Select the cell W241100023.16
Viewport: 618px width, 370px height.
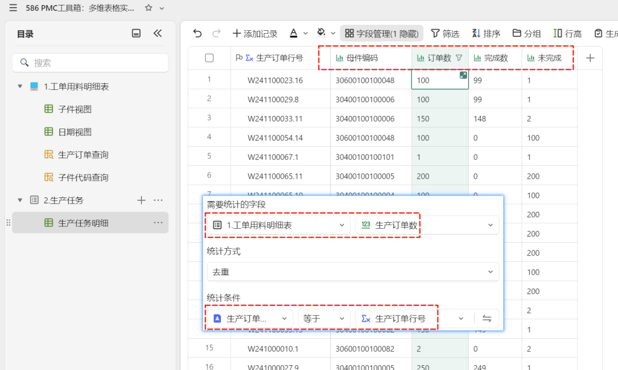(x=281, y=80)
